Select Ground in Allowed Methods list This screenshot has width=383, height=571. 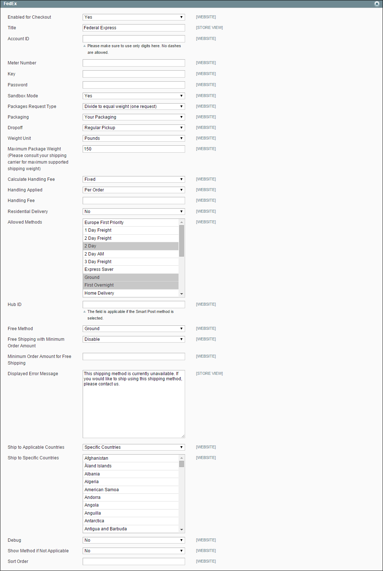click(x=131, y=277)
